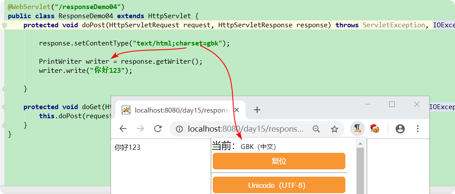Viewport: 455px width, 194px height.
Task: Open site information icon in address bar
Action: [x=179, y=129]
